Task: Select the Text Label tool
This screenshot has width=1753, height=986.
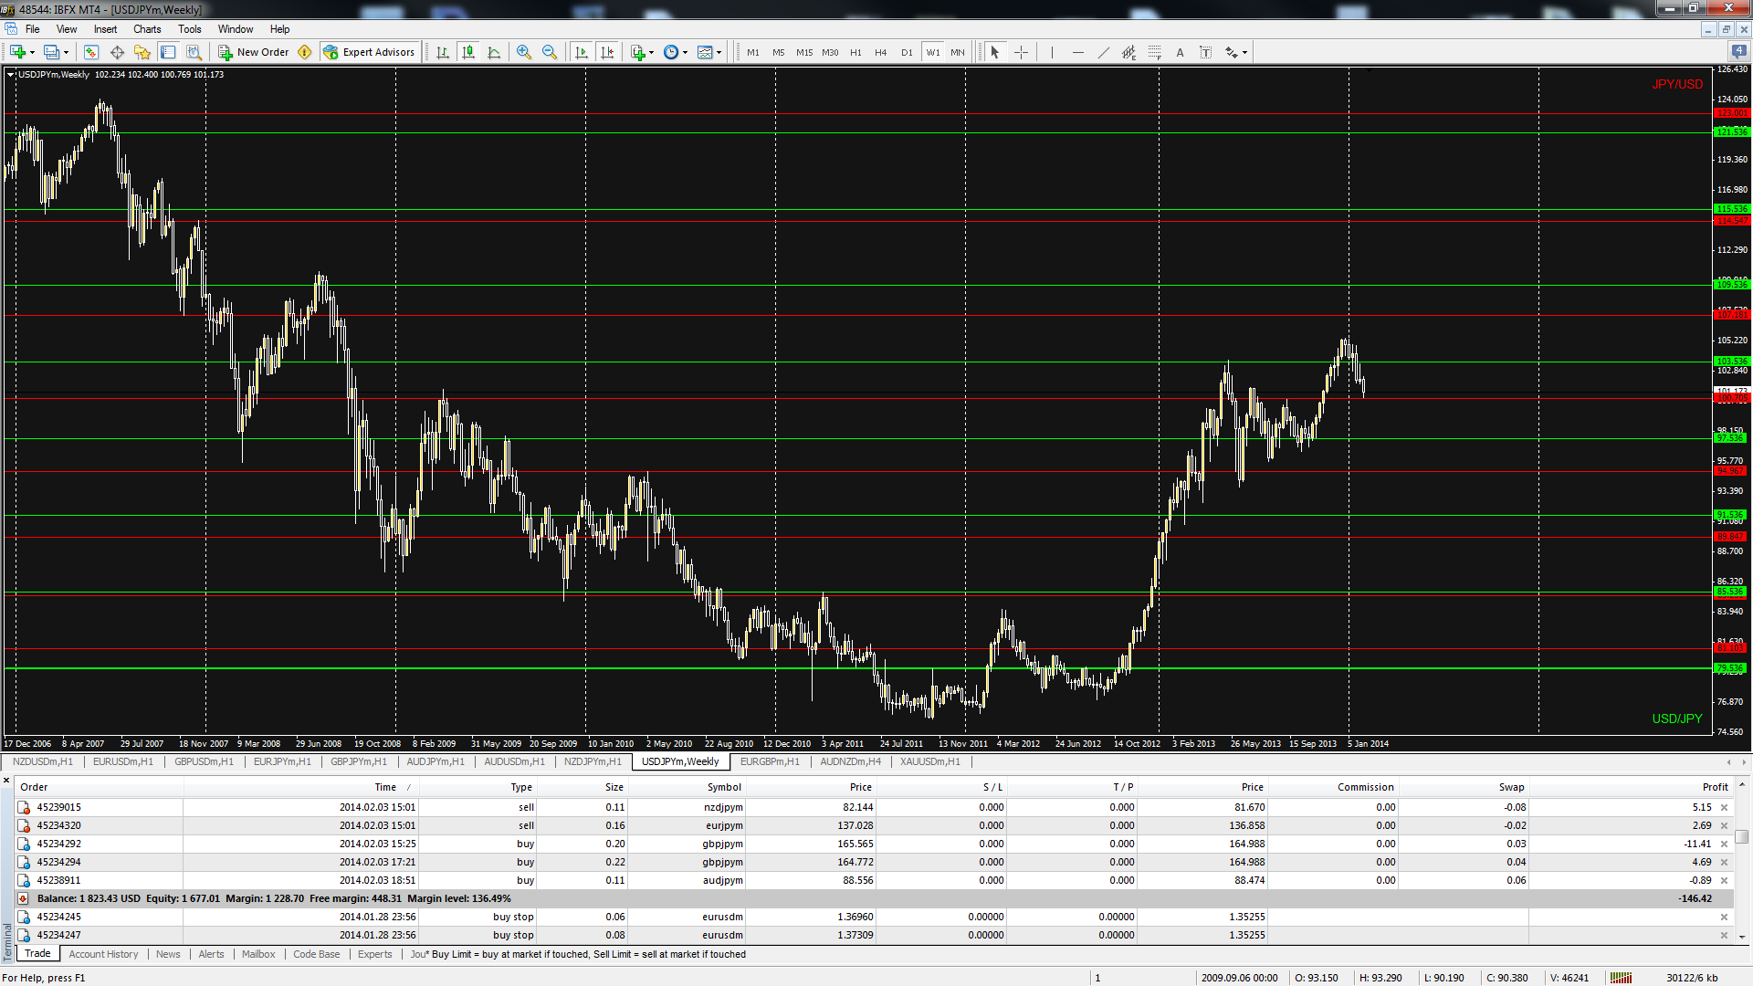Action: point(1205,52)
